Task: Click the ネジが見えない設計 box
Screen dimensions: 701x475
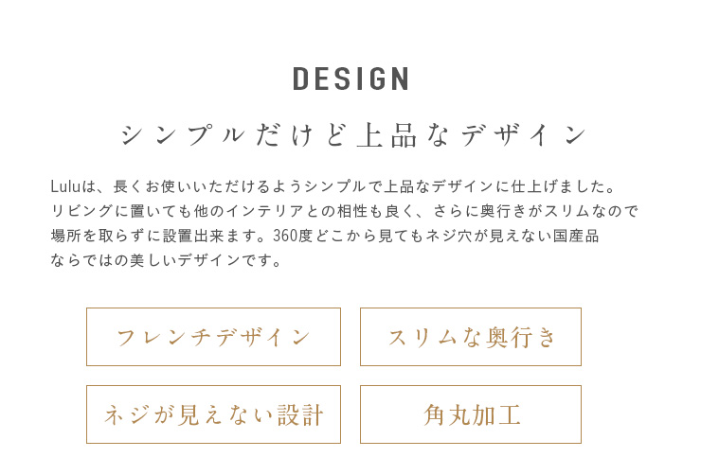Action: point(213,414)
